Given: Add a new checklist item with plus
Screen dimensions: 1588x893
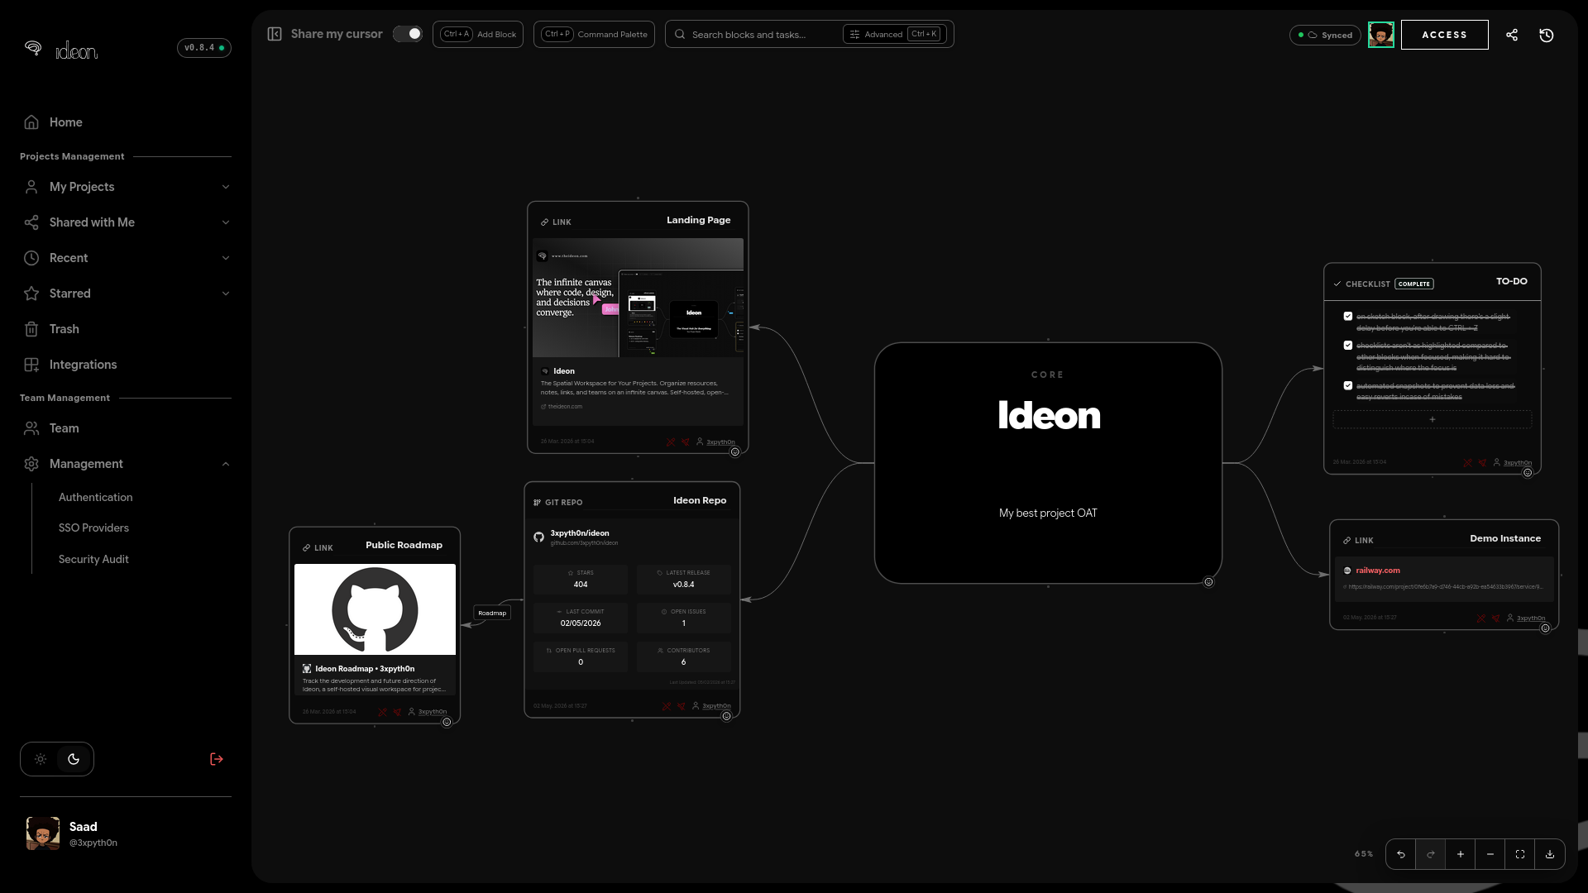Looking at the screenshot, I should point(1433,419).
